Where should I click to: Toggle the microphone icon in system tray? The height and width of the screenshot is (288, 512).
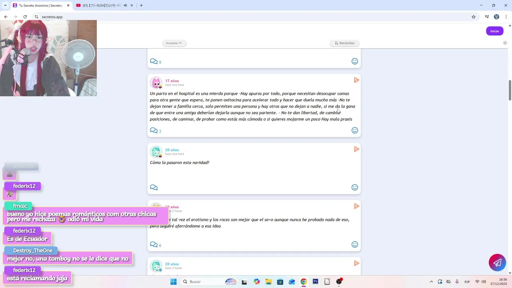click(457, 282)
